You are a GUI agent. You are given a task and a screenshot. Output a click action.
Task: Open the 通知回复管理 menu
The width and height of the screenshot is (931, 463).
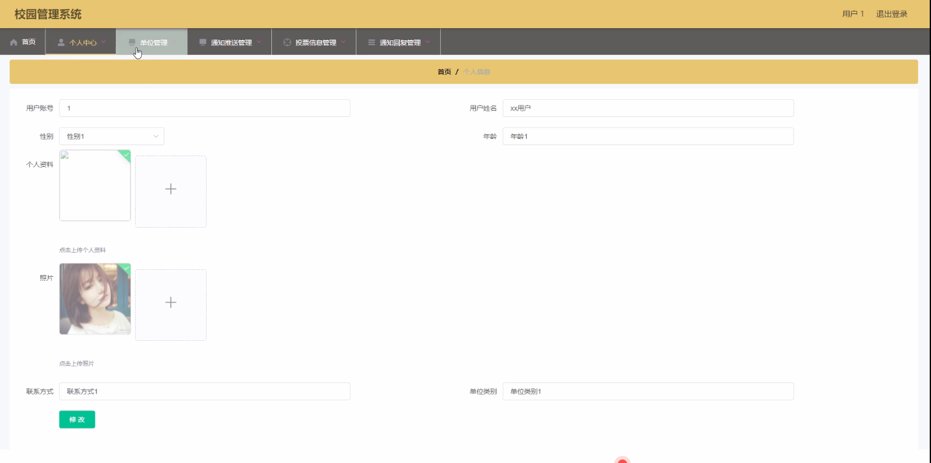click(398, 42)
